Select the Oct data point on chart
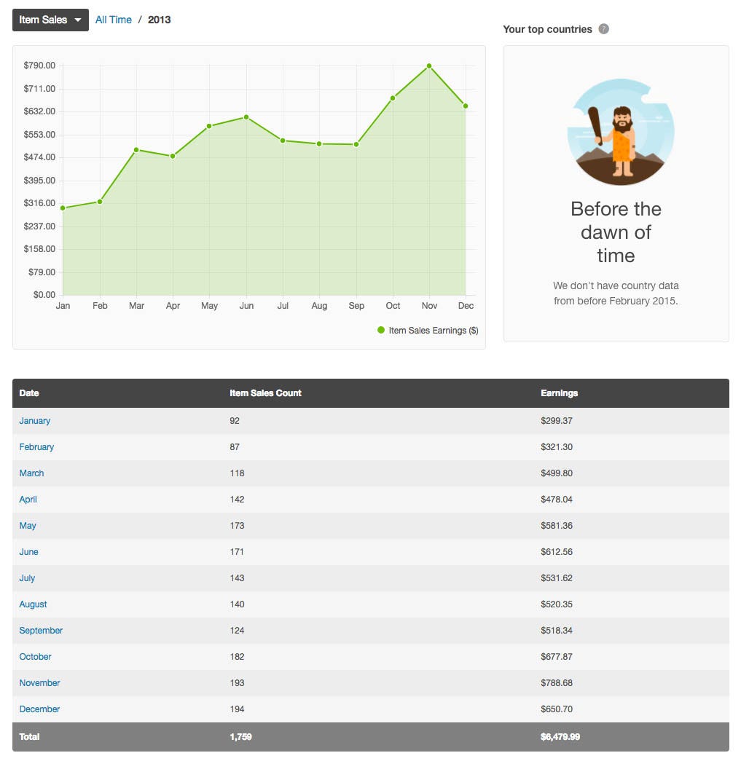The image size is (741, 761). click(x=393, y=98)
